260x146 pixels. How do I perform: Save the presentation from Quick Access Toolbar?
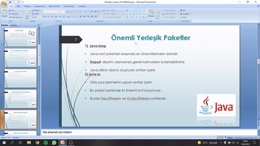pyautogui.click(x=10, y=2)
